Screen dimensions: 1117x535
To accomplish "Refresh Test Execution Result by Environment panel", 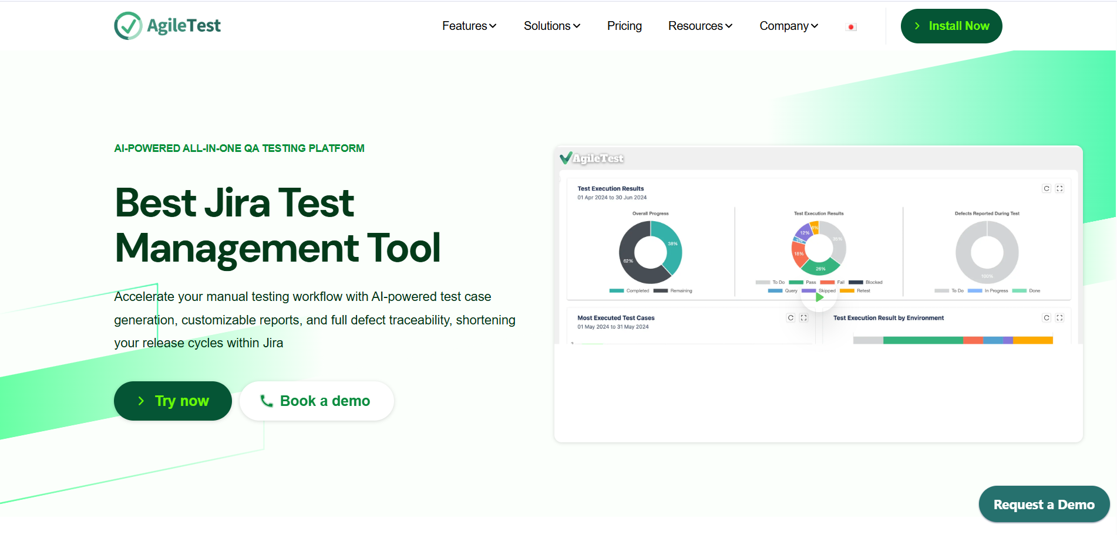I will pyautogui.click(x=1047, y=318).
